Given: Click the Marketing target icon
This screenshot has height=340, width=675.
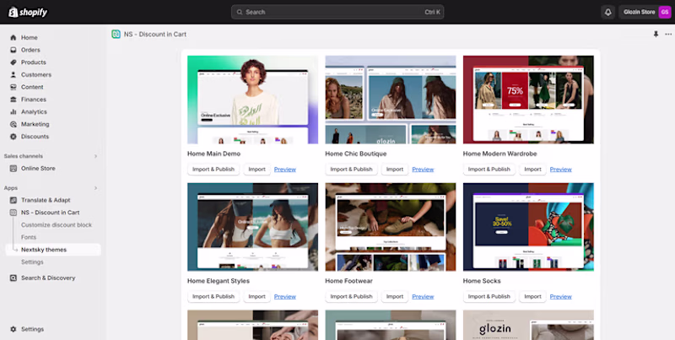Looking at the screenshot, I should (x=13, y=124).
